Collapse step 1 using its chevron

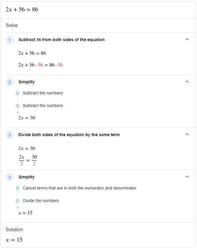tap(187, 39)
